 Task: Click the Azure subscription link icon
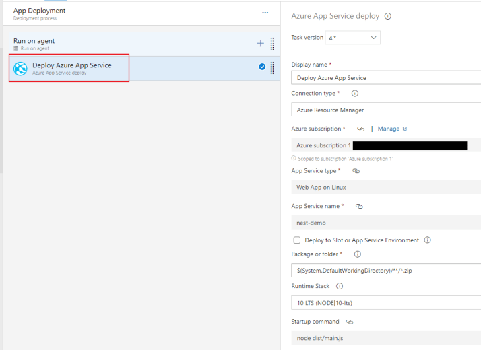pyautogui.click(x=361, y=129)
